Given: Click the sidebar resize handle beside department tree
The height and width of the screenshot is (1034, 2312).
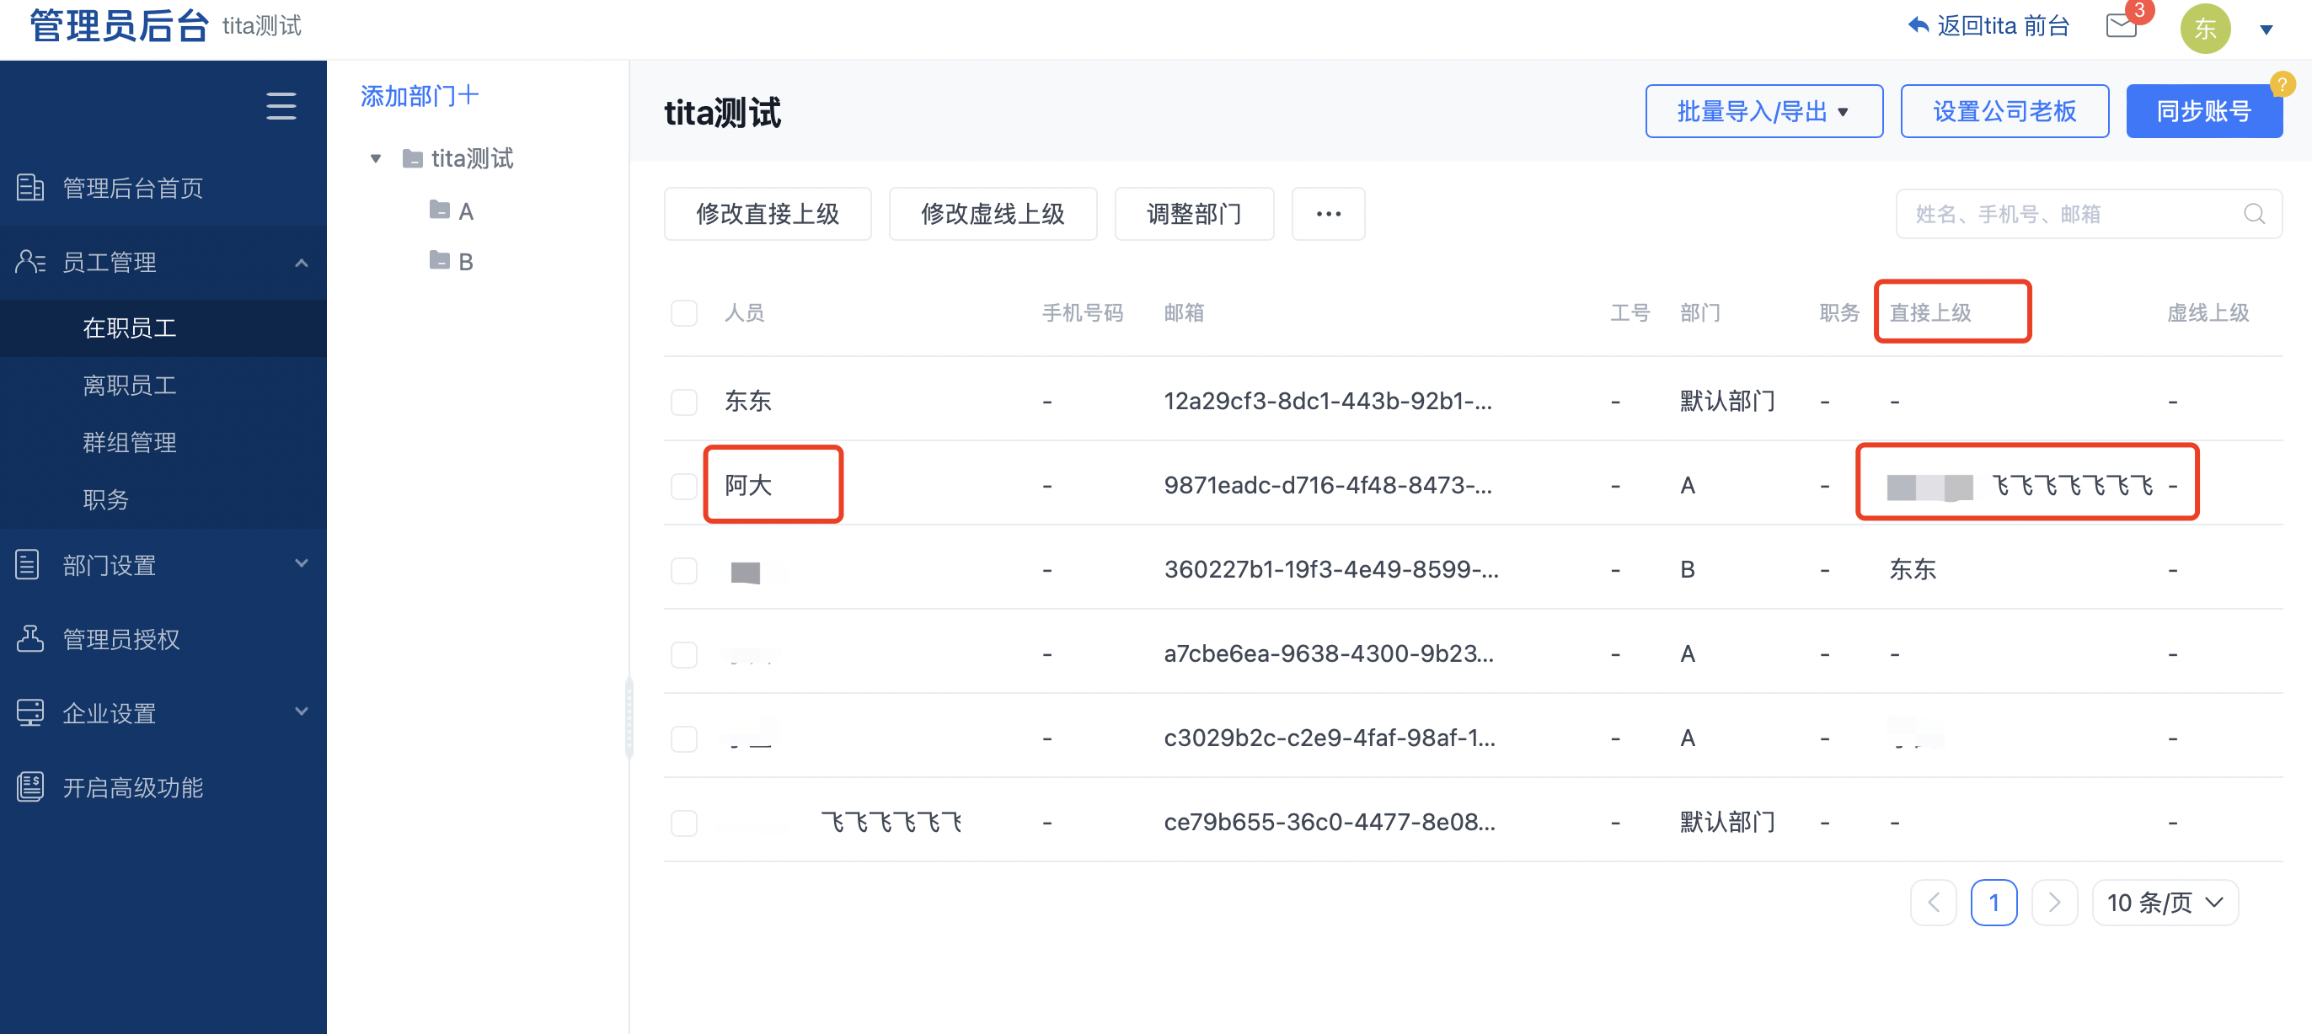Looking at the screenshot, I should click(x=629, y=717).
